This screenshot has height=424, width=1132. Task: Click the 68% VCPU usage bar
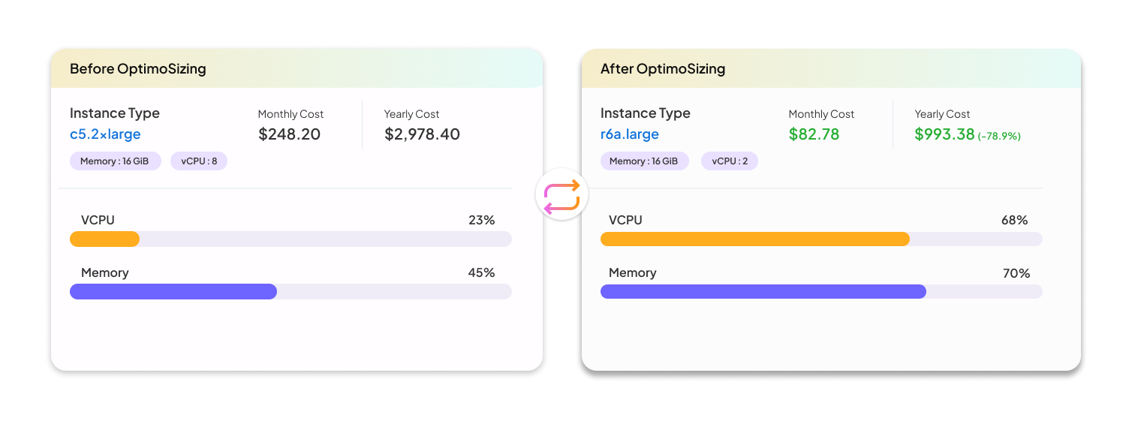coord(821,239)
